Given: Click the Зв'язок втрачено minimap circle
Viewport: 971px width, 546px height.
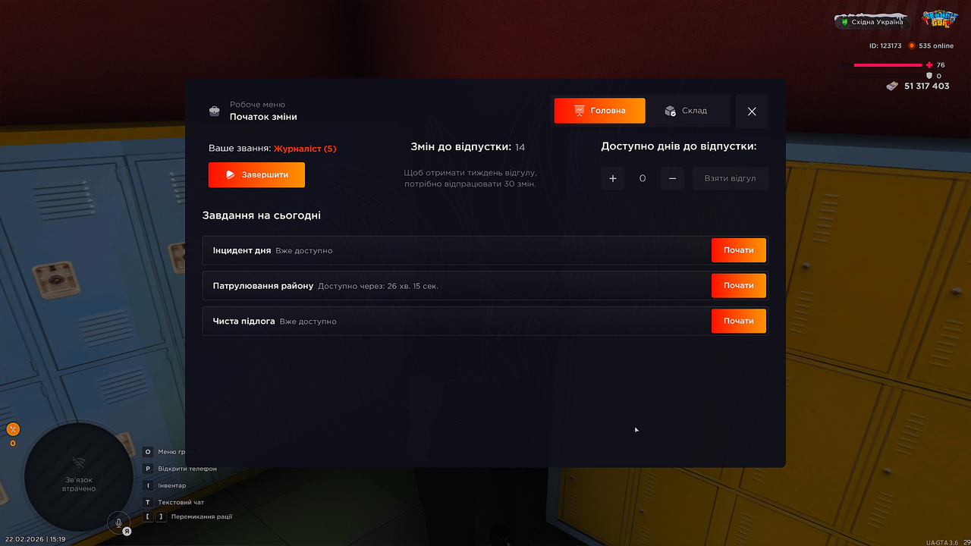Looking at the screenshot, I should click(78, 477).
